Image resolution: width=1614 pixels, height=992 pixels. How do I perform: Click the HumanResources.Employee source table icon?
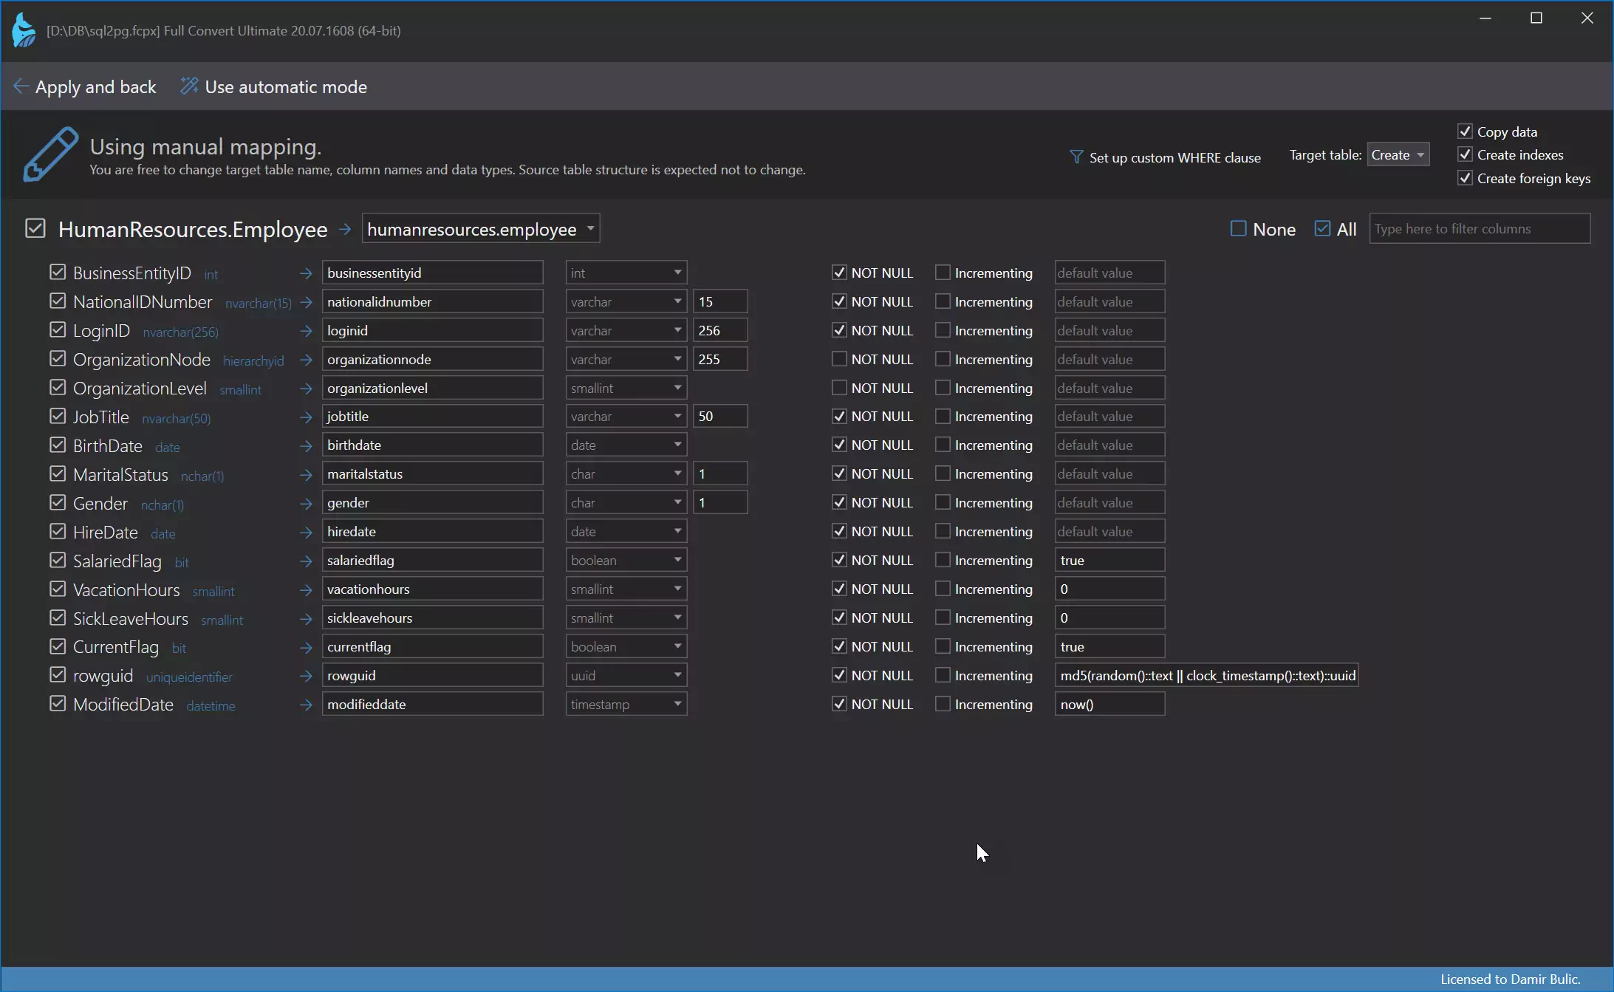click(x=35, y=228)
